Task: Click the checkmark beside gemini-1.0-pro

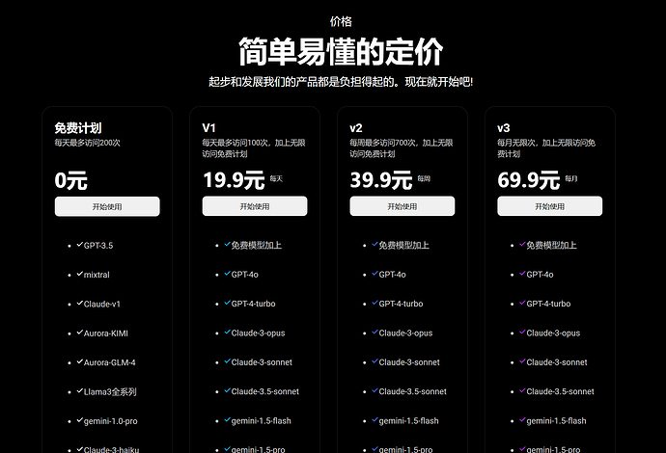Action: click(79, 420)
